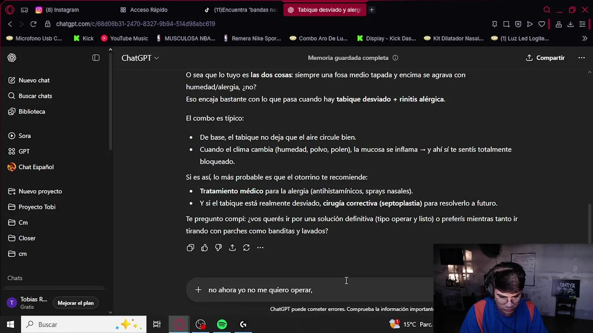This screenshot has width=593, height=333.
Task: Click the send/play arrow icon in address bar
Action: (x=530, y=24)
